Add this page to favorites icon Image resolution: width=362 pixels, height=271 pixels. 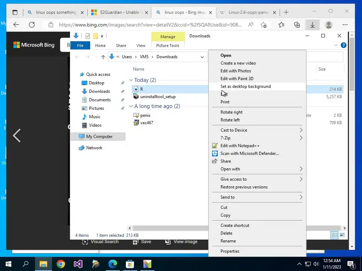pyautogui.click(x=263, y=25)
